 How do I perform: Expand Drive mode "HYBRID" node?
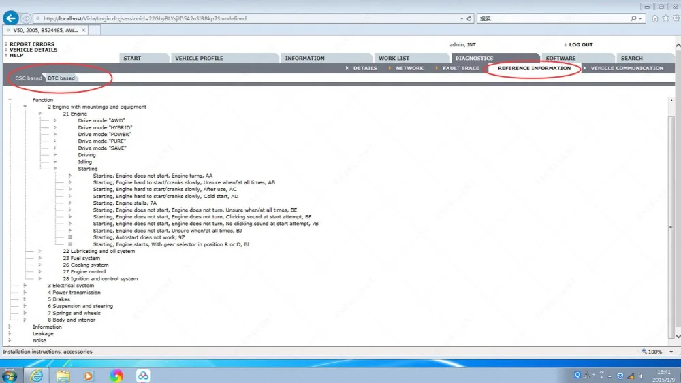(54, 127)
